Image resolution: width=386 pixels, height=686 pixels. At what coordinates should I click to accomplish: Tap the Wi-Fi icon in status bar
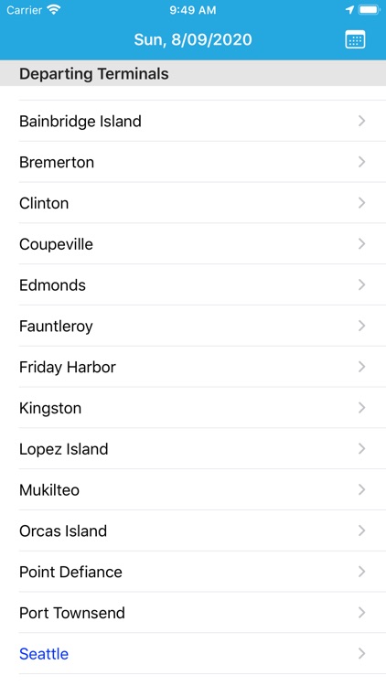coord(54,10)
